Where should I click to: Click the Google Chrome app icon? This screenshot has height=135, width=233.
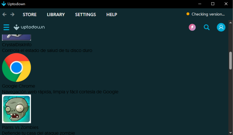pyautogui.click(x=17, y=67)
